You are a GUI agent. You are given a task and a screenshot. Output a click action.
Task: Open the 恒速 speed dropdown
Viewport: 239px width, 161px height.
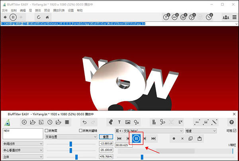pos(200,131)
